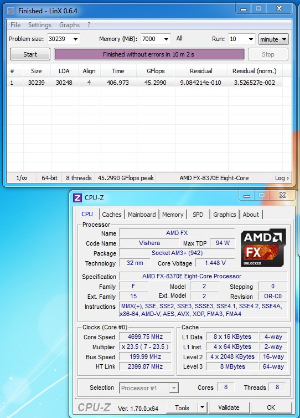Open the Log panel arrow

click(282, 178)
